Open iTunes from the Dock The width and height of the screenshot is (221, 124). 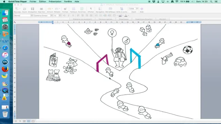pos(5,55)
